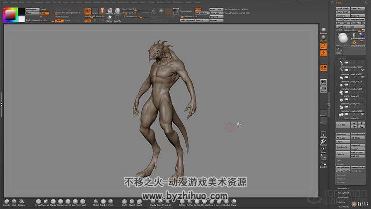Select the FormSoft brush in bottom shelf
The image size is (371, 209).
(7, 202)
